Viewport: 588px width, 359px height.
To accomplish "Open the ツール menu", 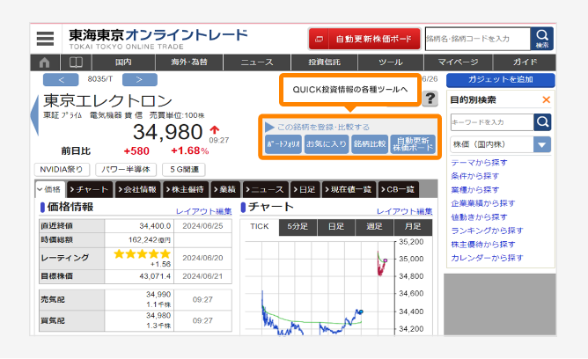I will (391, 62).
